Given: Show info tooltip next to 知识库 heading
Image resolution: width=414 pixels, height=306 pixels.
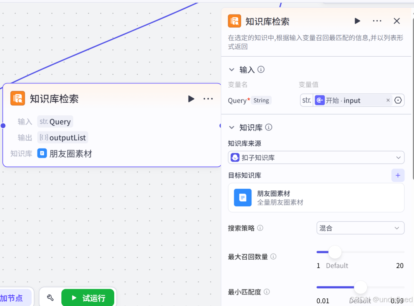Looking at the screenshot, I should [268, 127].
